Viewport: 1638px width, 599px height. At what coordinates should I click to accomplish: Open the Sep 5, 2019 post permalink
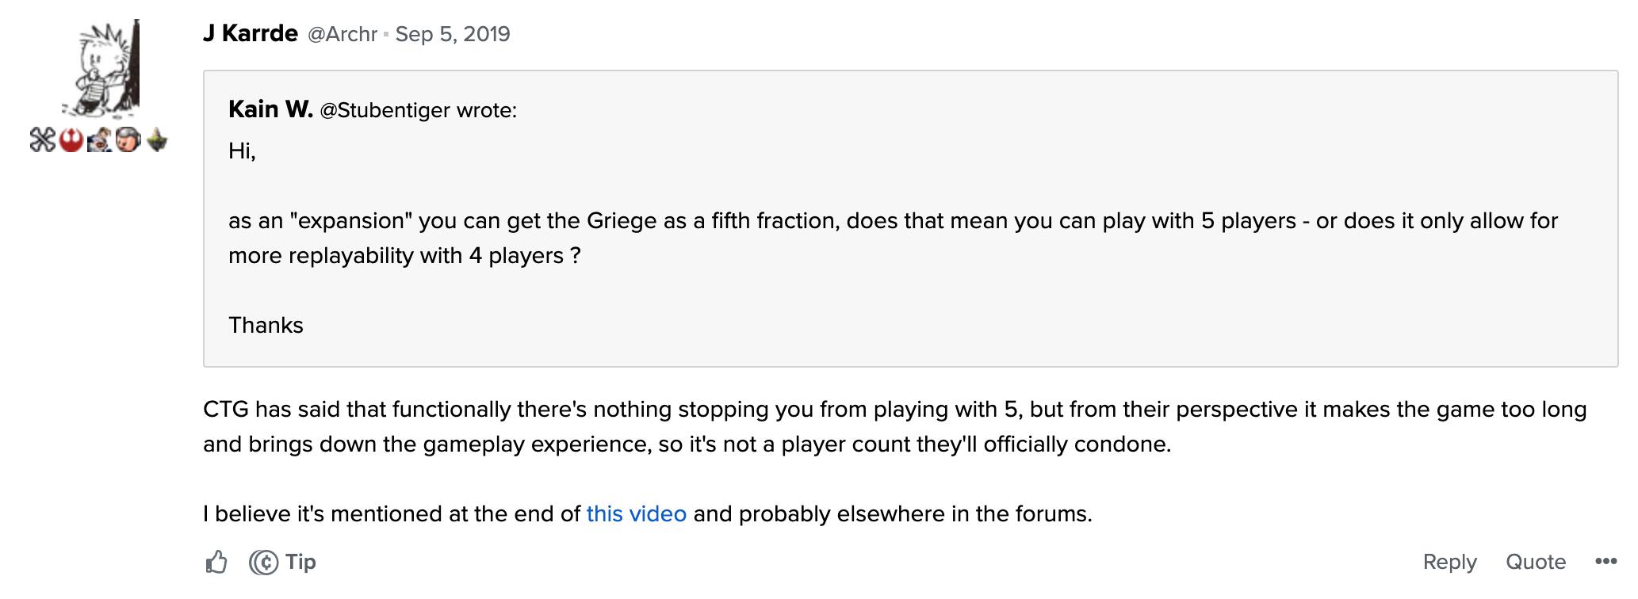pos(453,34)
